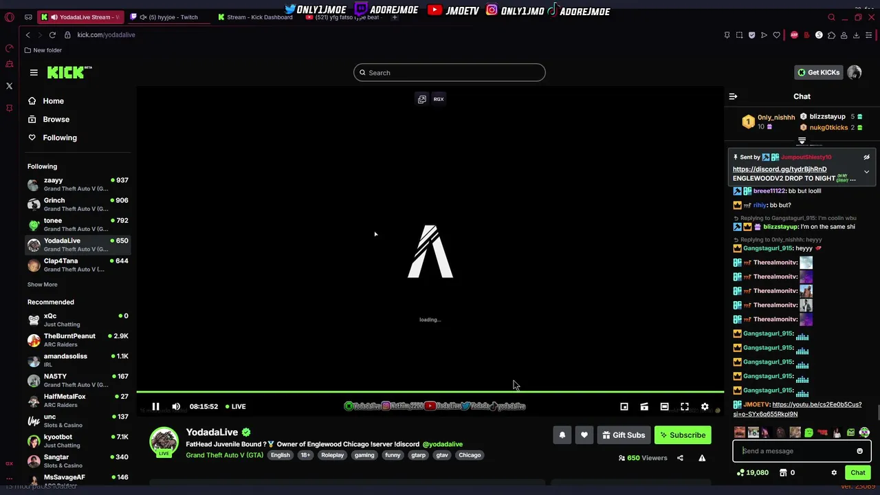Open xQc recommended channel
This screenshot has width=880, height=495.
78,320
